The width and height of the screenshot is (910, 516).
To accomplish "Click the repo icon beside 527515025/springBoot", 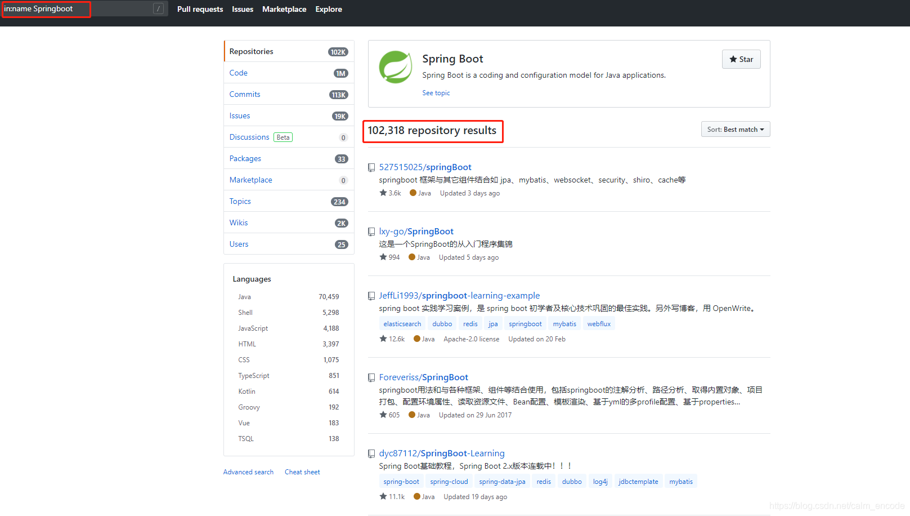I will 371,168.
